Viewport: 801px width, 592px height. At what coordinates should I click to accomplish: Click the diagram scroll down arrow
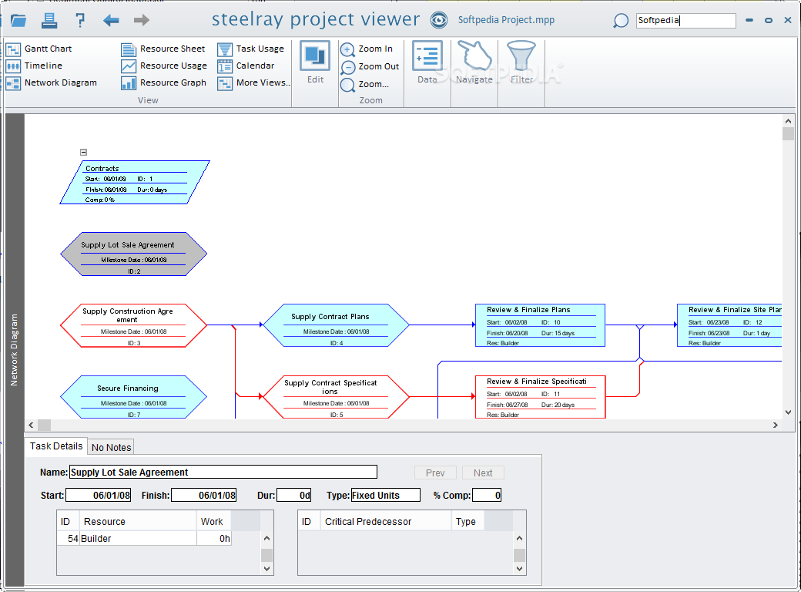click(x=788, y=412)
